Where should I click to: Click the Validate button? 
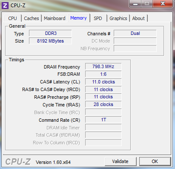[120, 161]
